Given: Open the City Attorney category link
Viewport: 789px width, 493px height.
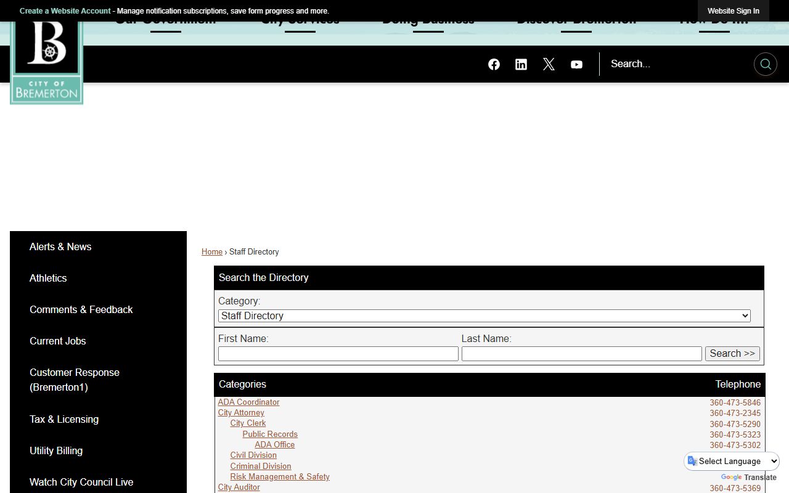Looking at the screenshot, I should 241,413.
